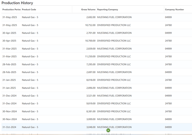Click 31-May-2025 in the 2,692.00 row

10,17
